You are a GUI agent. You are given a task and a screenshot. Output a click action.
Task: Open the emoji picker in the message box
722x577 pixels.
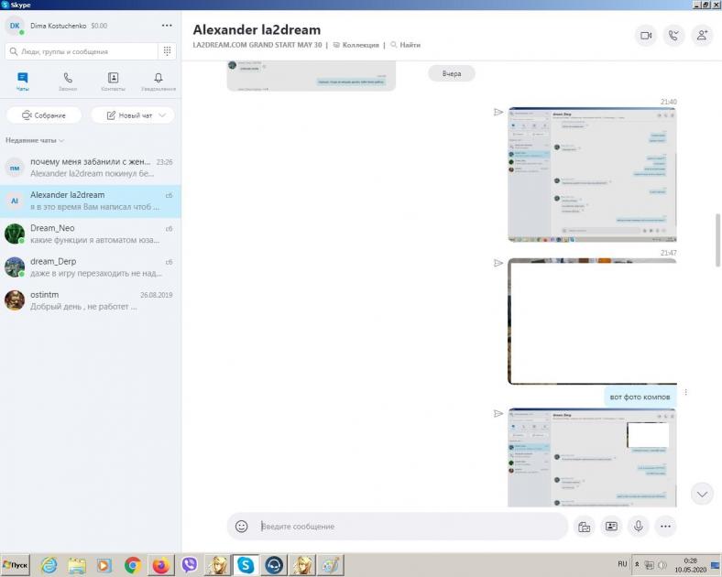coord(242,527)
